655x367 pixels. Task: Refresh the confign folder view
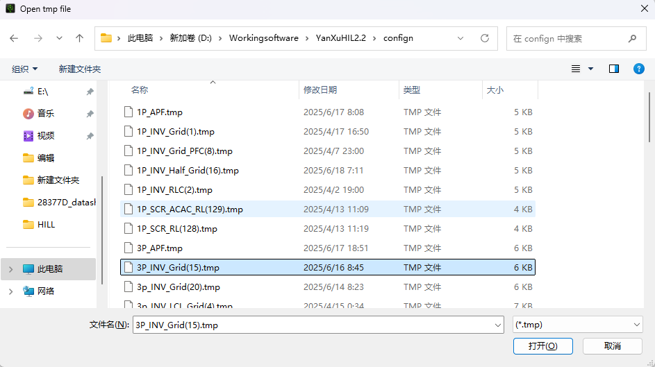485,38
